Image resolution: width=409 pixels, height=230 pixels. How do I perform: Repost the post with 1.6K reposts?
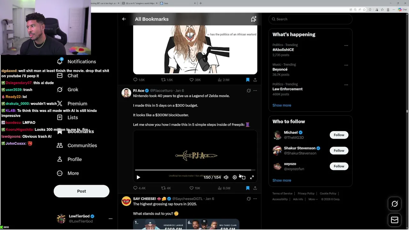tap(167, 80)
